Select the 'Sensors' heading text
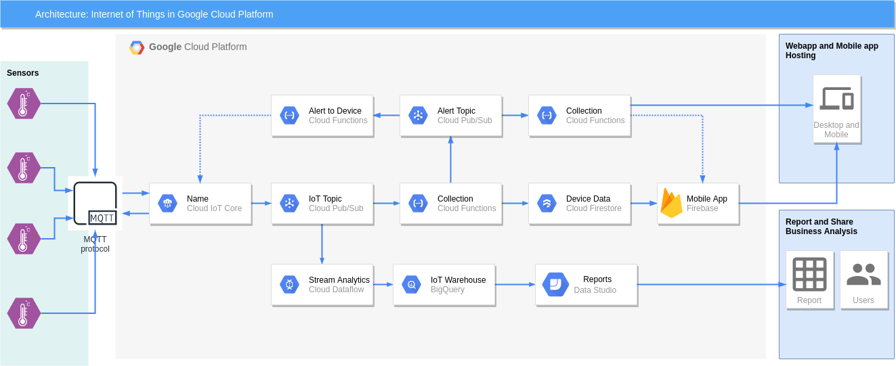 click(x=23, y=73)
